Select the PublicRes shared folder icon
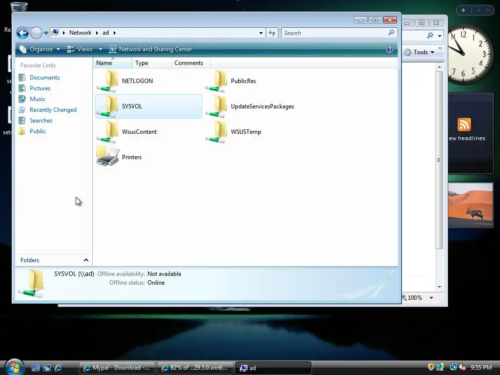The image size is (500, 375). (216, 81)
